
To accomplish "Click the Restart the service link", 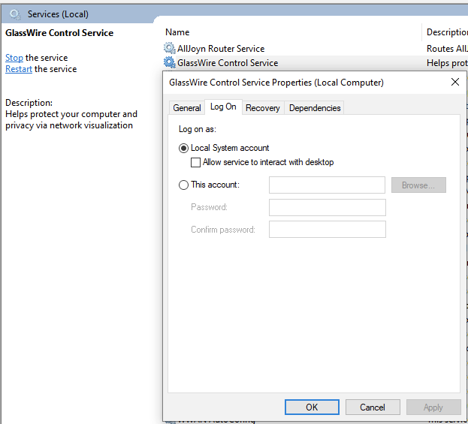I will (x=19, y=69).
